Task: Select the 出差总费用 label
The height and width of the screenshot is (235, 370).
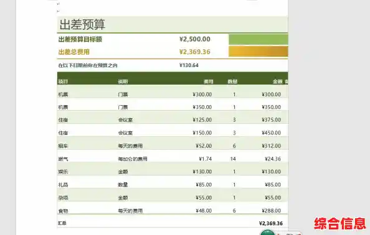Action: pos(74,52)
